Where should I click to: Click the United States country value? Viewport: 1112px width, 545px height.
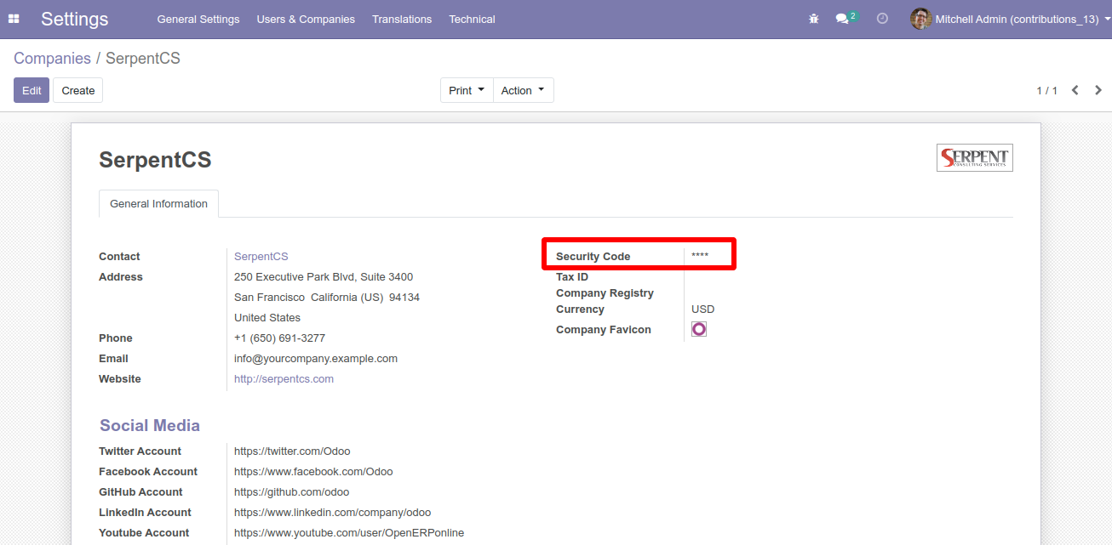[267, 318]
